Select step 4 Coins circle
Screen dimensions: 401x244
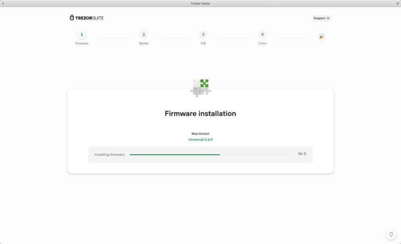pos(262,34)
